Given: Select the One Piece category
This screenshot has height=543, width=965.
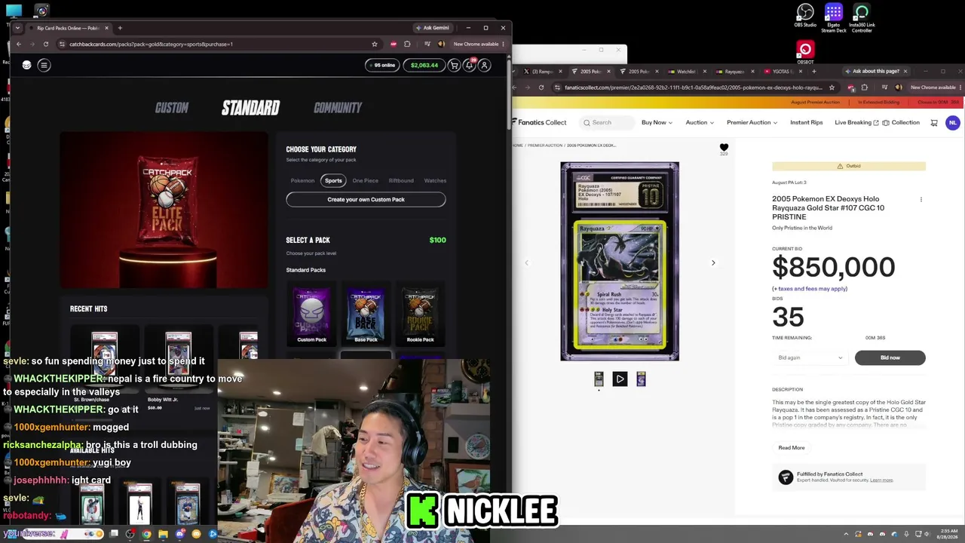Looking at the screenshot, I should pos(366,181).
